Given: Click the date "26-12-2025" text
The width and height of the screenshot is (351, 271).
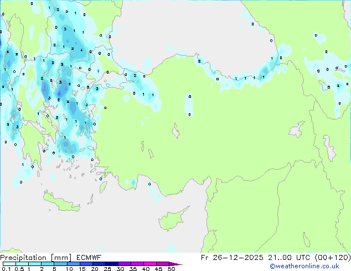Looking at the screenshot, I should coord(238,258).
